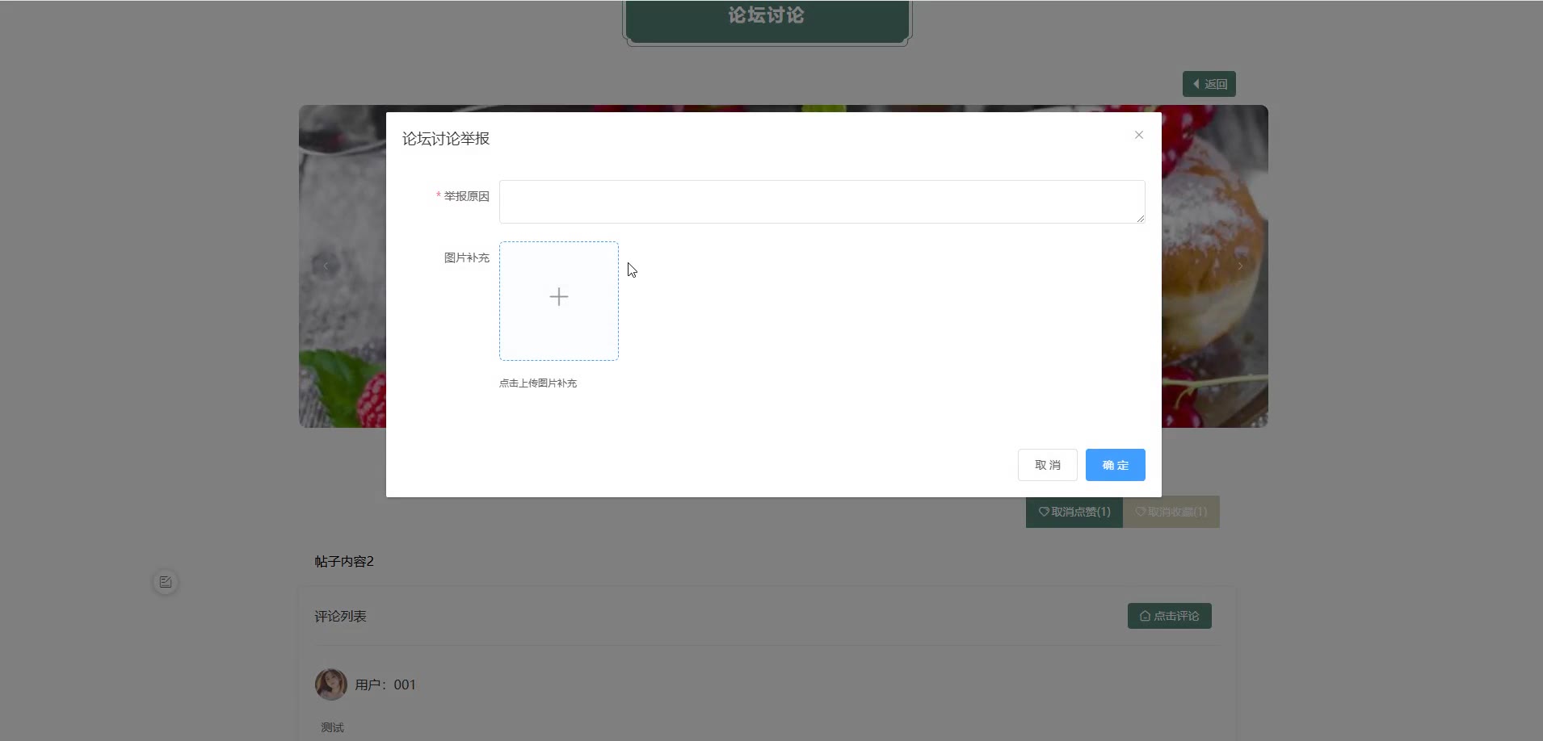Click the 论坛讨论举报 dialog title
The width and height of the screenshot is (1543, 741).
click(x=446, y=139)
